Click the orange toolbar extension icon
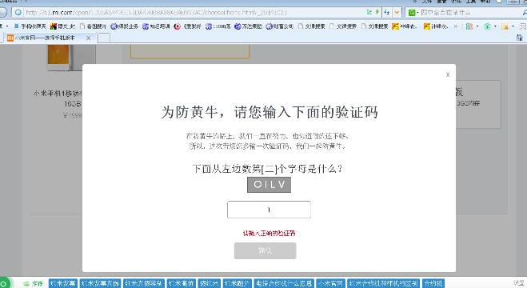The height and width of the screenshot is (288, 527). tap(505, 26)
